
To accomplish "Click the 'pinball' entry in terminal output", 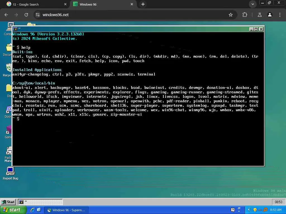I will click(201, 101).
